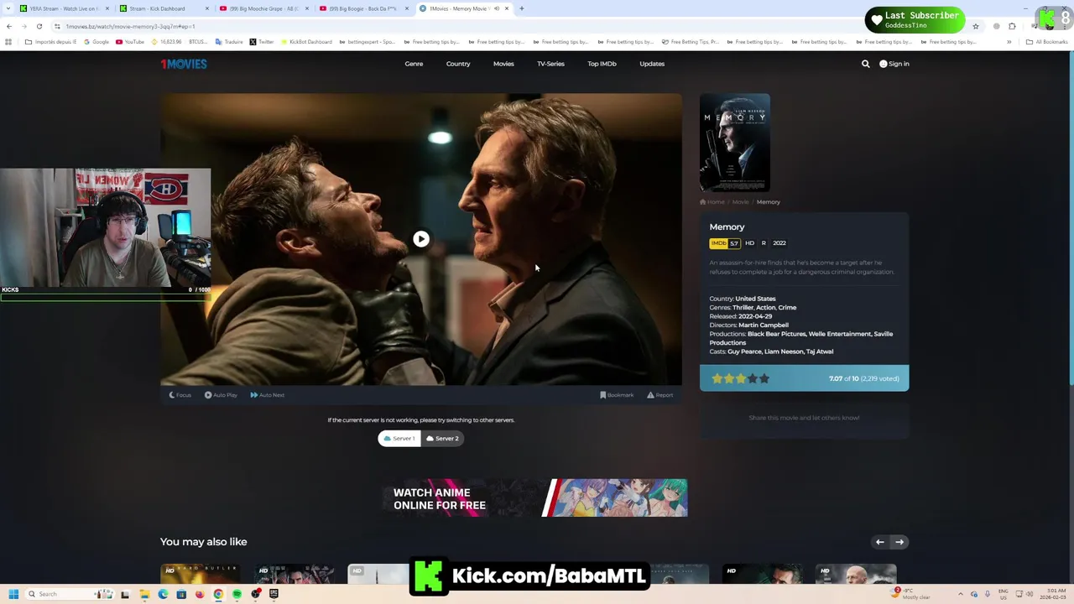Open the Importés depuis IE bookmark folder
The width and height of the screenshot is (1074, 604).
pyautogui.click(x=50, y=42)
